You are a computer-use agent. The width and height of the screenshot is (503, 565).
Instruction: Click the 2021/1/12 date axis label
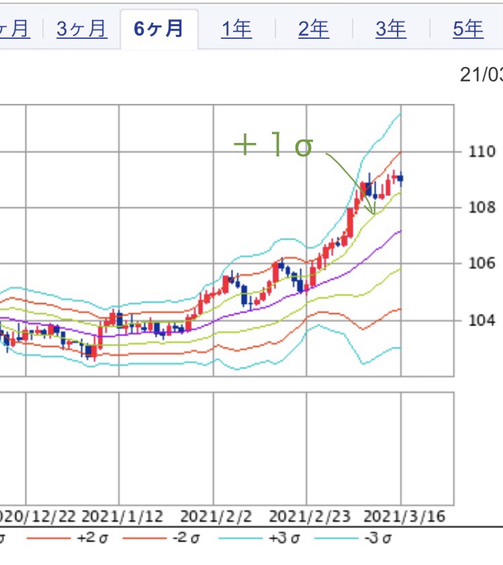[122, 517]
